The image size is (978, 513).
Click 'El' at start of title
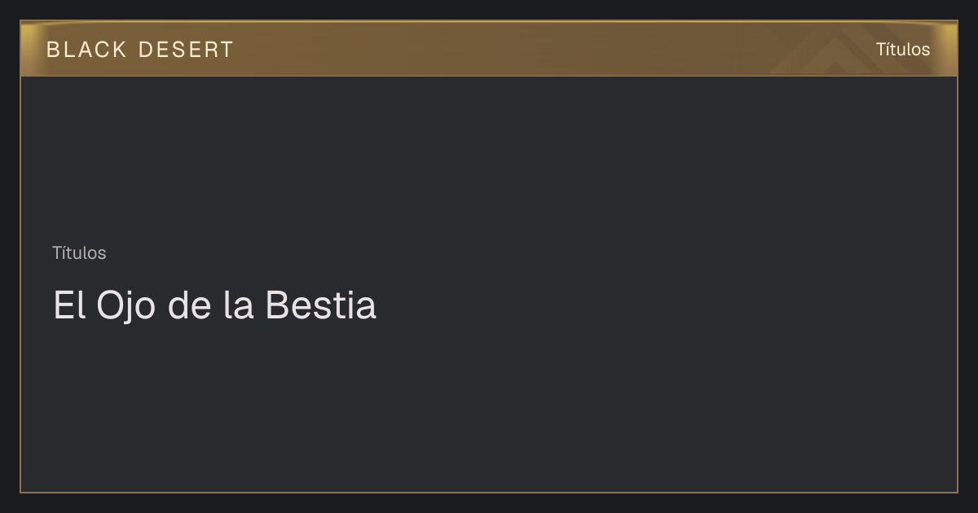tap(69, 306)
